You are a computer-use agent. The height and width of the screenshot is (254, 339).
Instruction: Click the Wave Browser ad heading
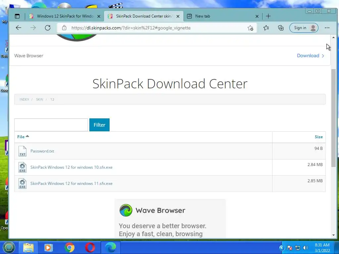click(x=161, y=210)
